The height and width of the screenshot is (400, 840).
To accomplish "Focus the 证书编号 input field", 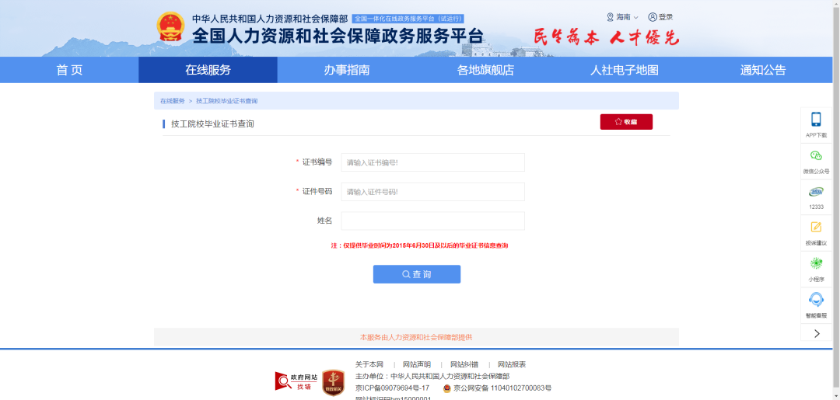I will click(432, 162).
